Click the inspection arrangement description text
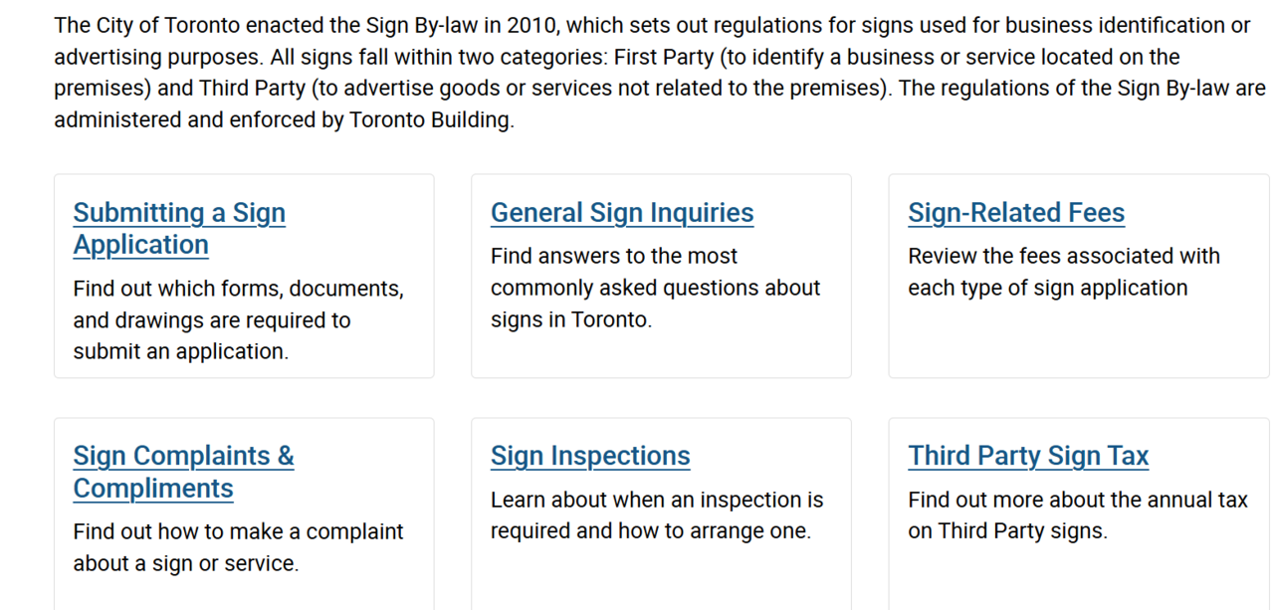The image size is (1274, 610). [656, 515]
